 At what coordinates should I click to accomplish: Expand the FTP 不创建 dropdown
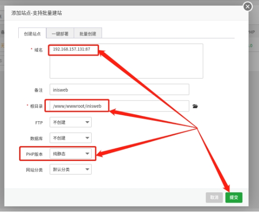pyautogui.click(x=71, y=122)
